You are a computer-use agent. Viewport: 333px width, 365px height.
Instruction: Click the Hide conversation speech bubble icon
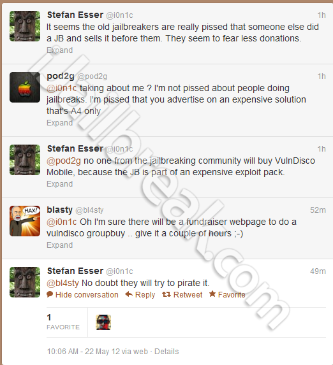pos(50,294)
